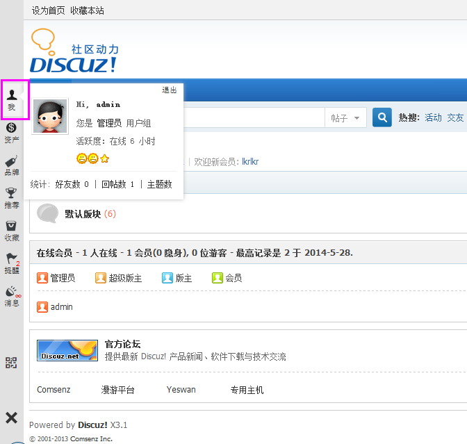Click the admin avatar thumbnail
Image resolution: width=467 pixels, height=444 pixels.
tap(50, 116)
